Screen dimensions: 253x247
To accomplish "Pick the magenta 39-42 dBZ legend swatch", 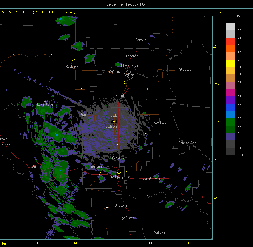I will (231, 92).
